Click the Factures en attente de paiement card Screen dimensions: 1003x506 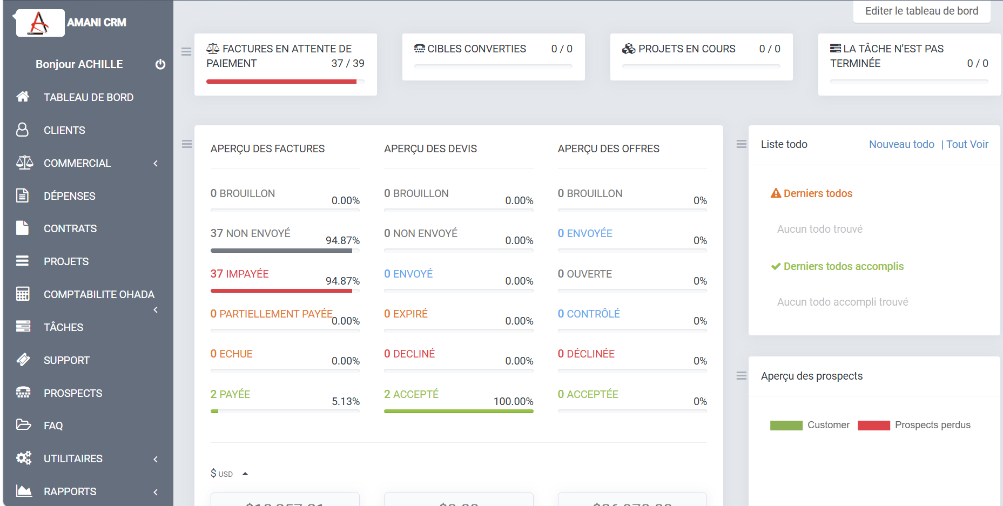(286, 64)
